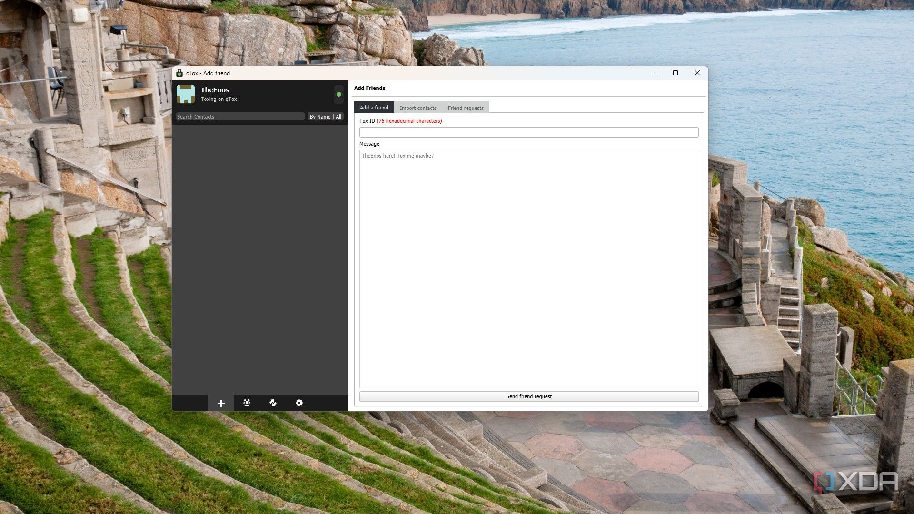Click the qTox lock icon in title bar
The width and height of the screenshot is (914, 514).
(x=179, y=73)
